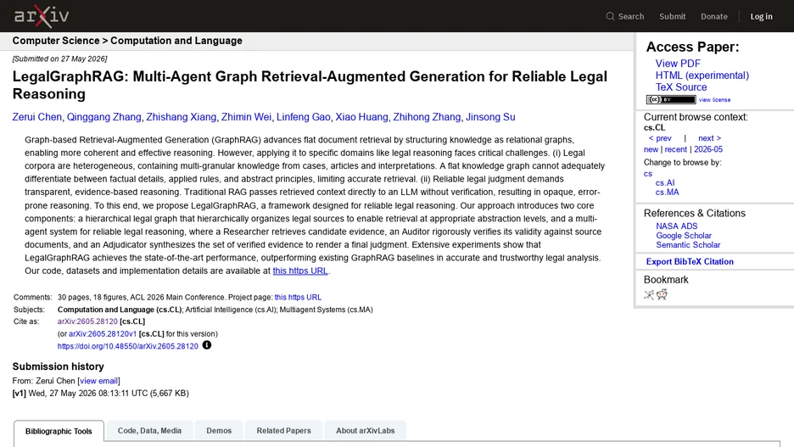Go to prev paper in cs.CL

coord(660,138)
